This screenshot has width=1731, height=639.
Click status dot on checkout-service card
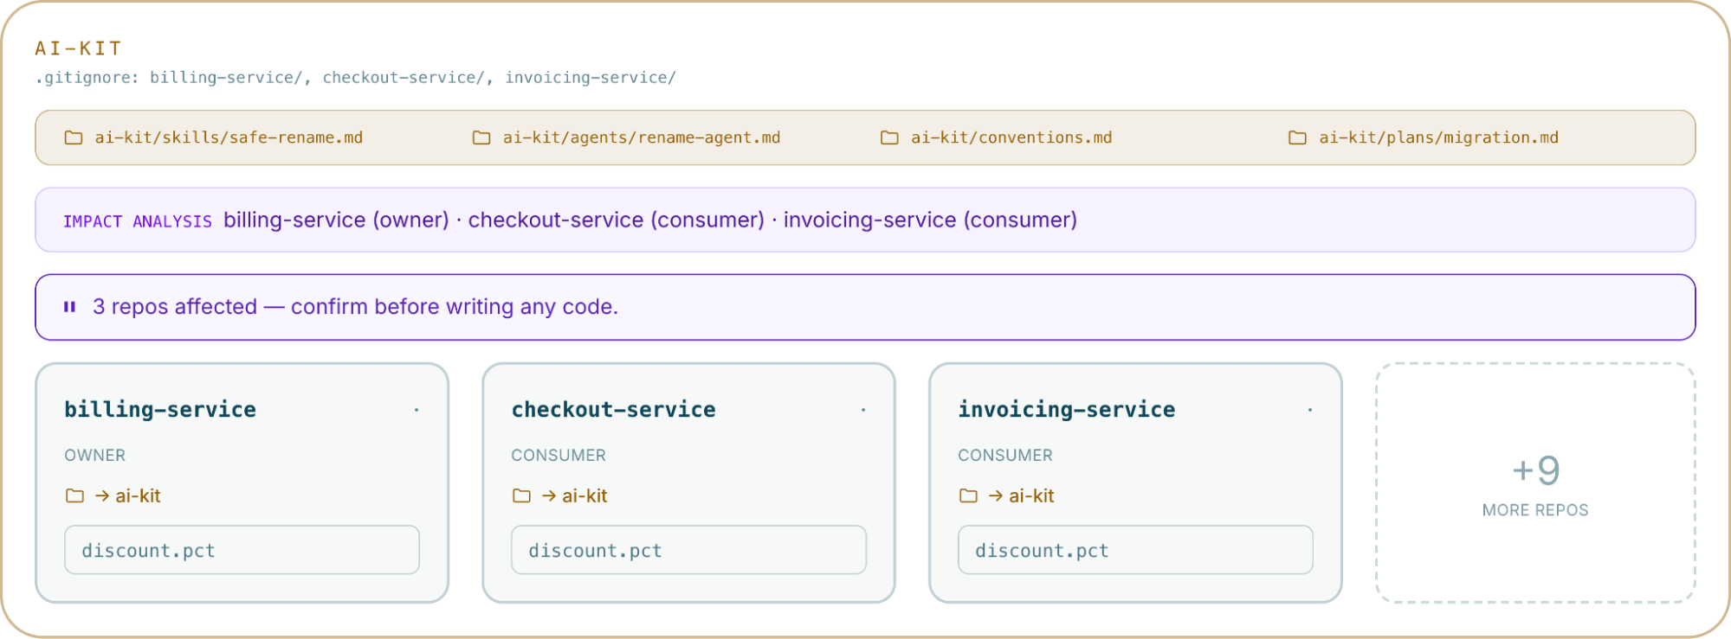tap(863, 410)
